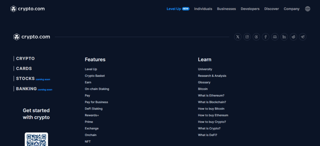Click the Facebook social icon

[266, 37]
